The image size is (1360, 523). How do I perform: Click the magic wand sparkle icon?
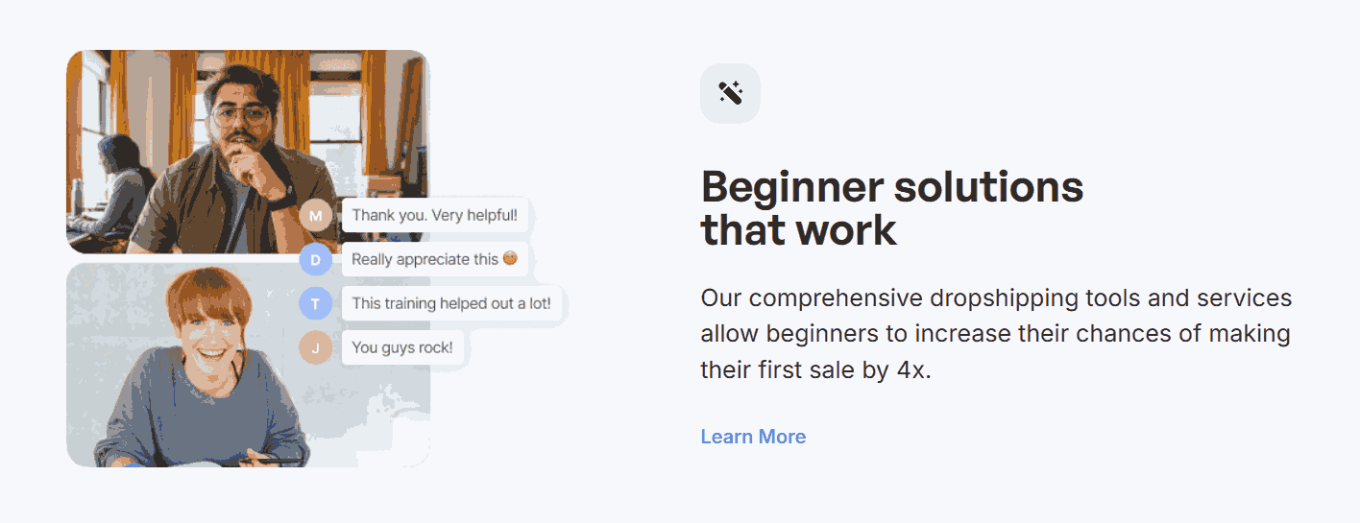730,93
